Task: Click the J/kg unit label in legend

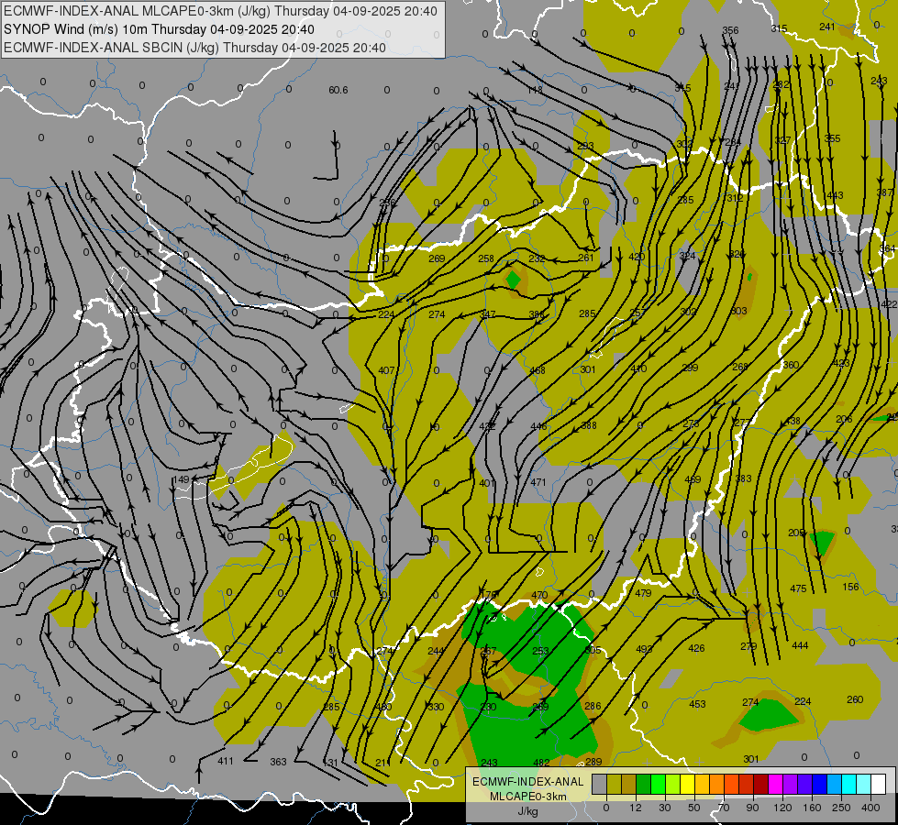Action: pos(528,811)
